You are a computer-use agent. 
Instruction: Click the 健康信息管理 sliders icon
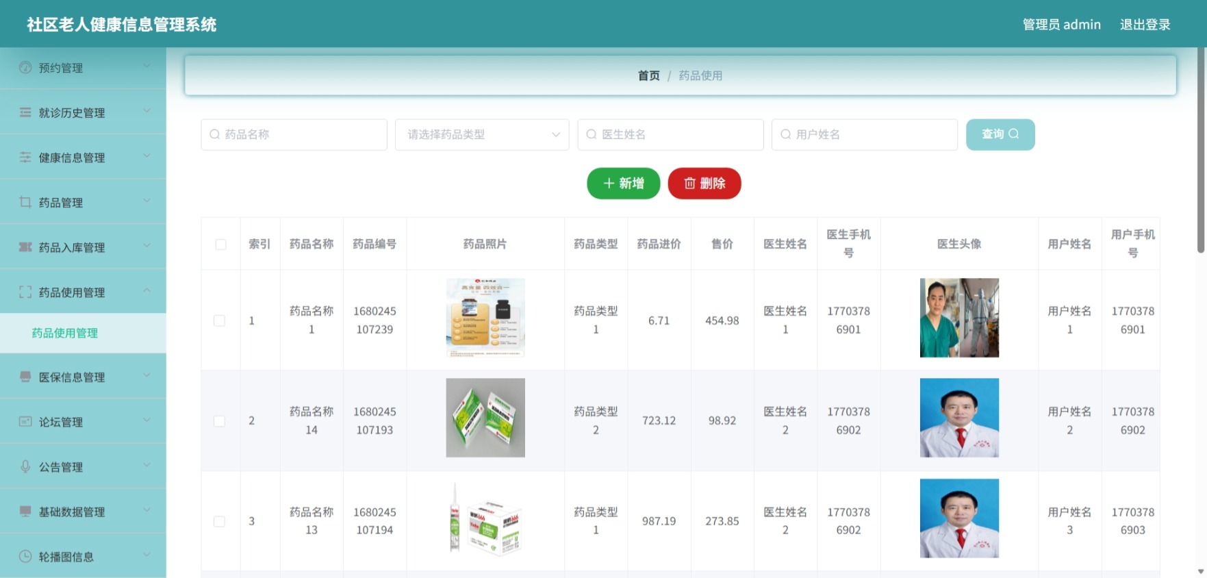[25, 157]
